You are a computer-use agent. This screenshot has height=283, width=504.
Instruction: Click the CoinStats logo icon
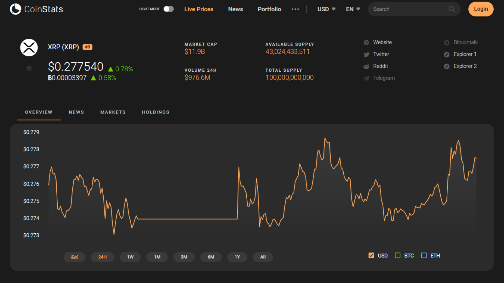[15, 9]
